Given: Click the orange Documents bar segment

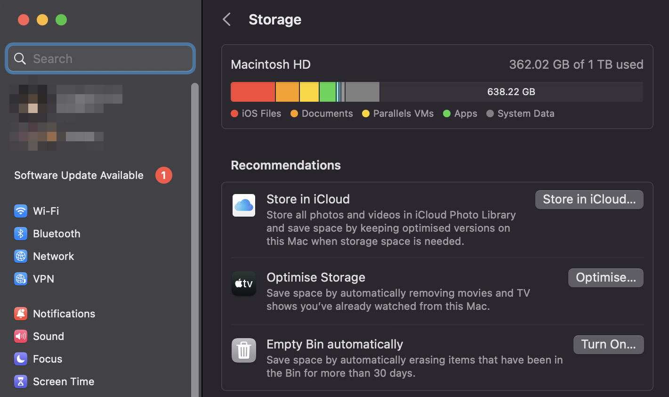Looking at the screenshot, I should (287, 92).
